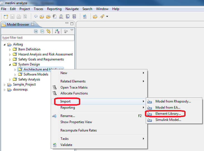Open the Model Browser view menu arrow
The height and width of the screenshot is (151, 204).
click(x=72, y=30)
